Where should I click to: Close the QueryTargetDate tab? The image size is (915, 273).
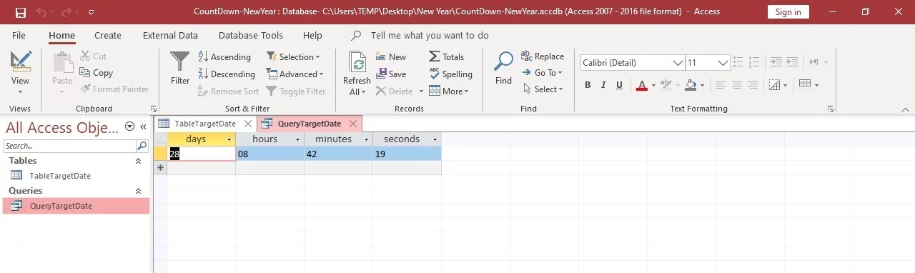pyautogui.click(x=354, y=124)
